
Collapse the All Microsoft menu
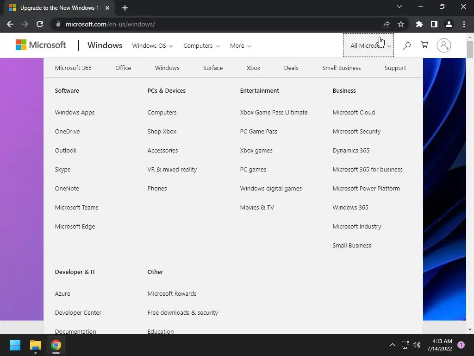point(368,45)
